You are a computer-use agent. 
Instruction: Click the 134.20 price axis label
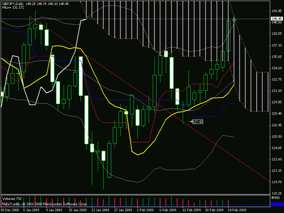277,68
